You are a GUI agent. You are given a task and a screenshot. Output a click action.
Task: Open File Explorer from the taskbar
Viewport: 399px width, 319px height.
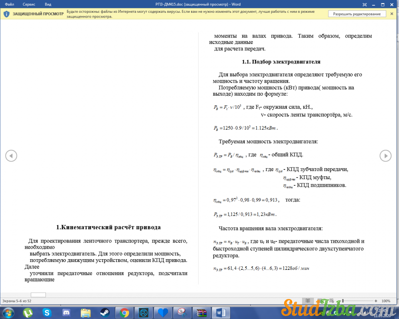85,313
